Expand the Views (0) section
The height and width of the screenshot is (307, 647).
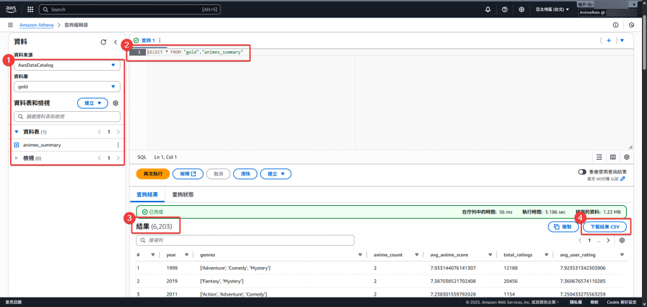point(16,158)
